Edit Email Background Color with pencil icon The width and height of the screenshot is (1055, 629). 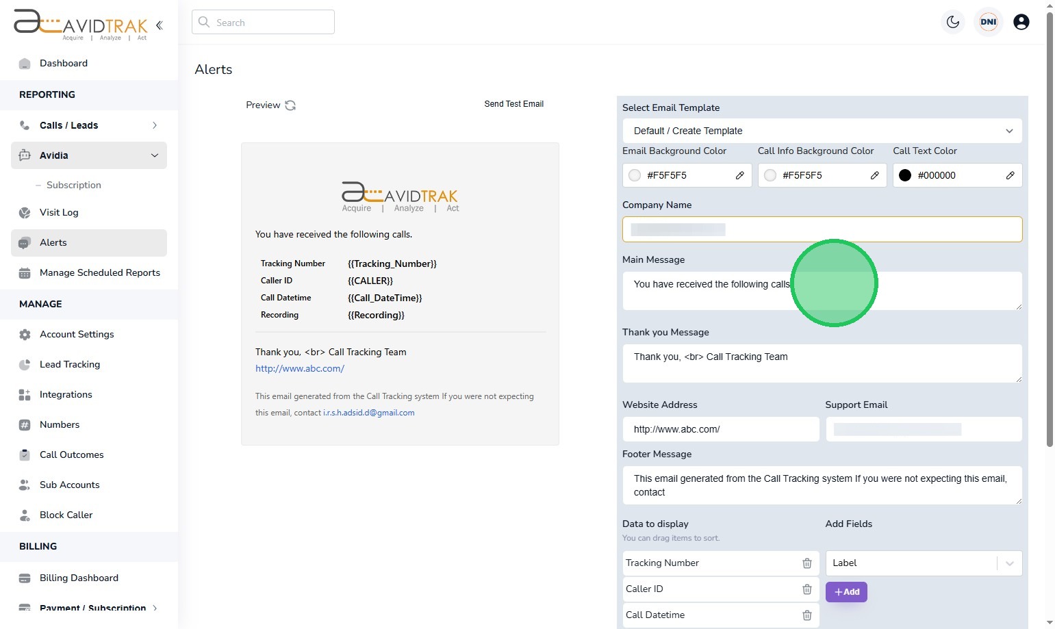739,175
